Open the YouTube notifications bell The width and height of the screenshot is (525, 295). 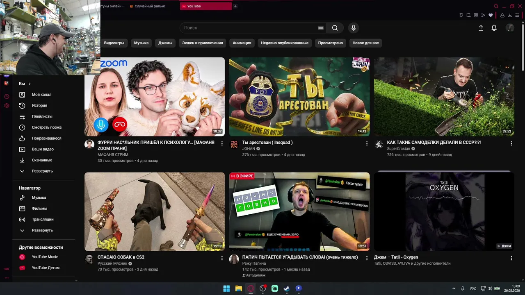point(494,28)
